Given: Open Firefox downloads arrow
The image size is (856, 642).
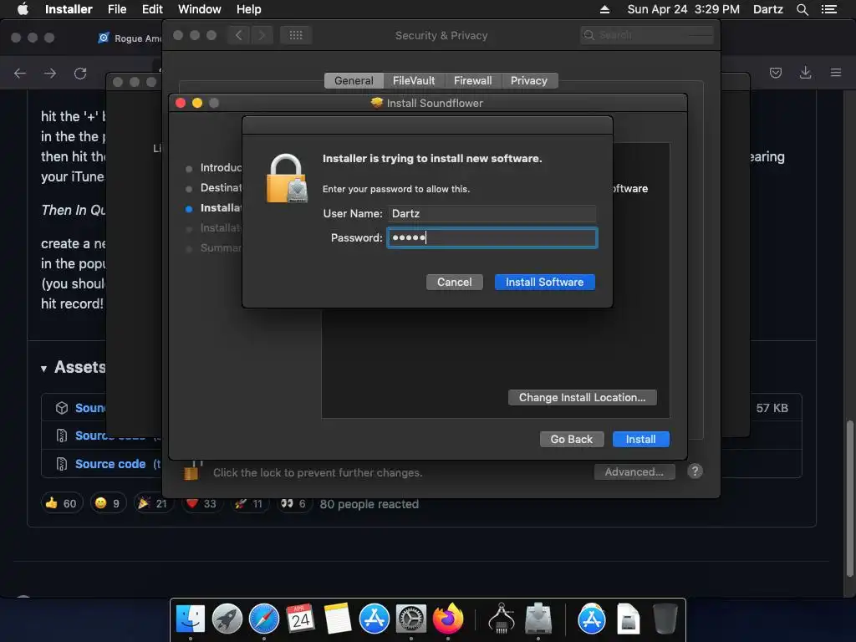Looking at the screenshot, I should pyautogui.click(x=805, y=73).
